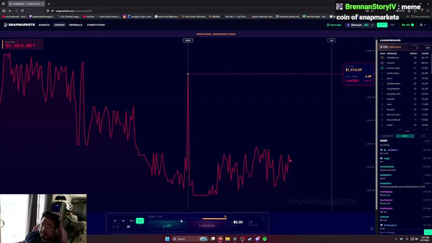This screenshot has height=243, width=432.
Task: Open File Explorer from taskbar
Action: tap(227, 239)
